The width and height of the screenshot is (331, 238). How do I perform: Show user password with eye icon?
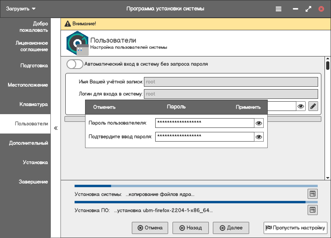coord(259,123)
